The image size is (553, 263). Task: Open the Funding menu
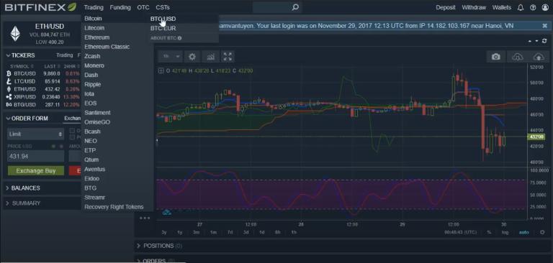tap(120, 7)
